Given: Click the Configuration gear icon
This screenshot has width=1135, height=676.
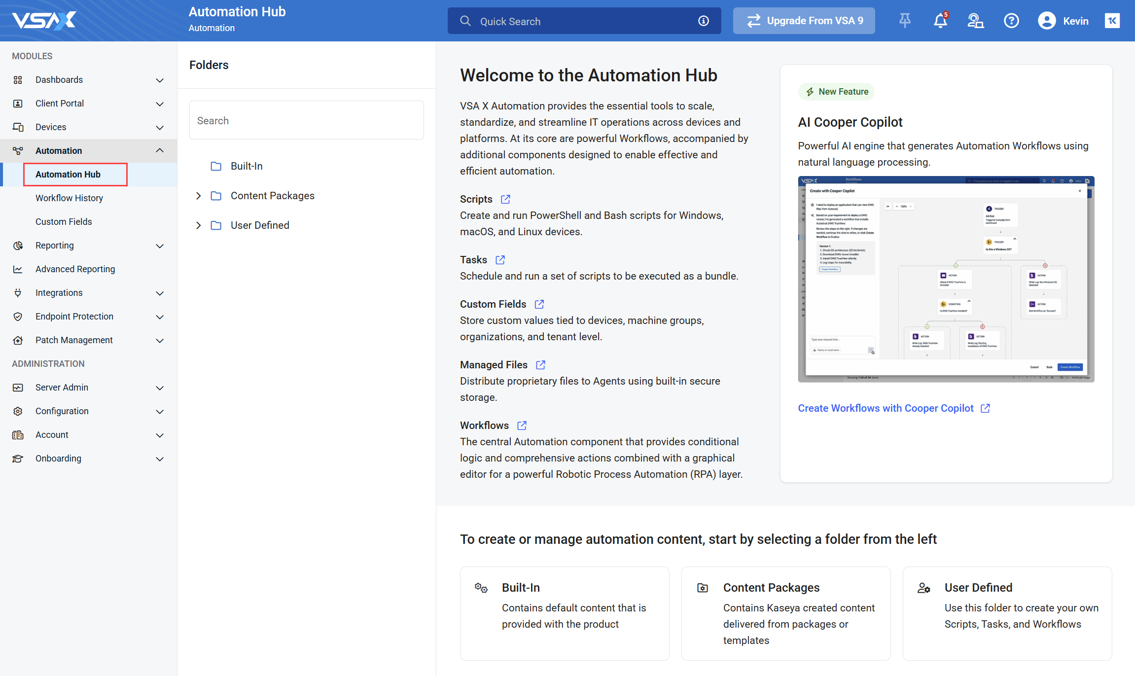Looking at the screenshot, I should 18,411.
